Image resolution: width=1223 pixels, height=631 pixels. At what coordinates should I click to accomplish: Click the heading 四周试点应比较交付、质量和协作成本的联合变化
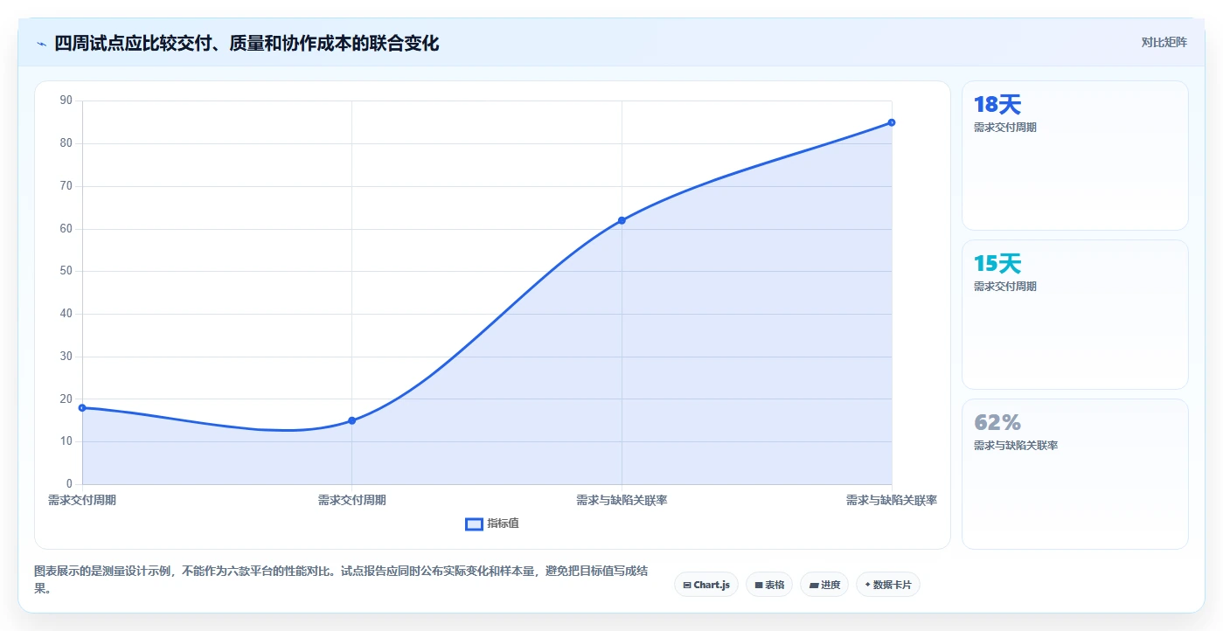(247, 43)
